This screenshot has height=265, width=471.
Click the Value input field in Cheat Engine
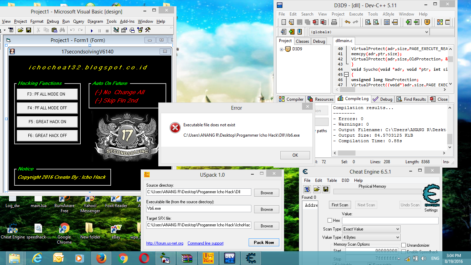click(x=390, y=220)
